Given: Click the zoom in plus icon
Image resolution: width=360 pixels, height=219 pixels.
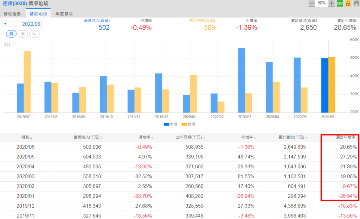Looking at the screenshot, I should click(331, 3).
